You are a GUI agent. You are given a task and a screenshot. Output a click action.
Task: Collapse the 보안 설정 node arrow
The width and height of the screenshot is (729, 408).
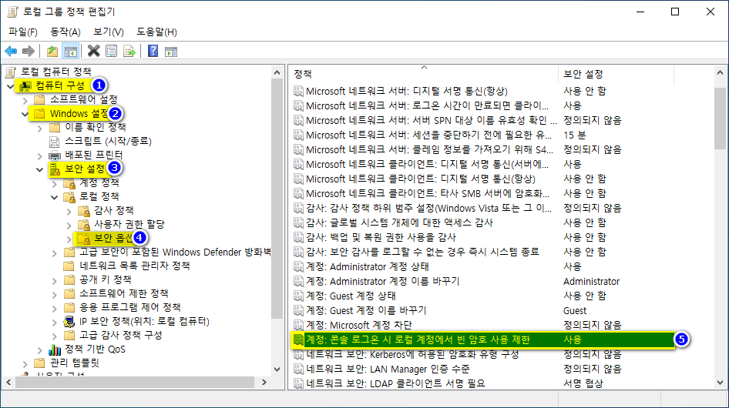coord(40,169)
